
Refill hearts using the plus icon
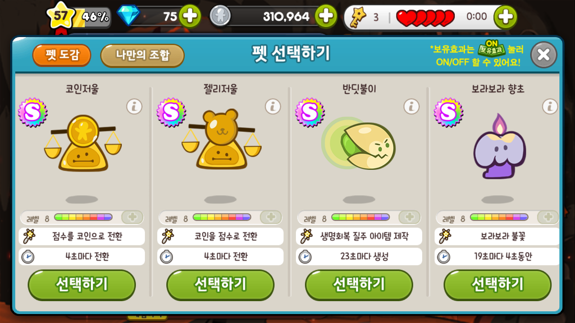coord(505,17)
